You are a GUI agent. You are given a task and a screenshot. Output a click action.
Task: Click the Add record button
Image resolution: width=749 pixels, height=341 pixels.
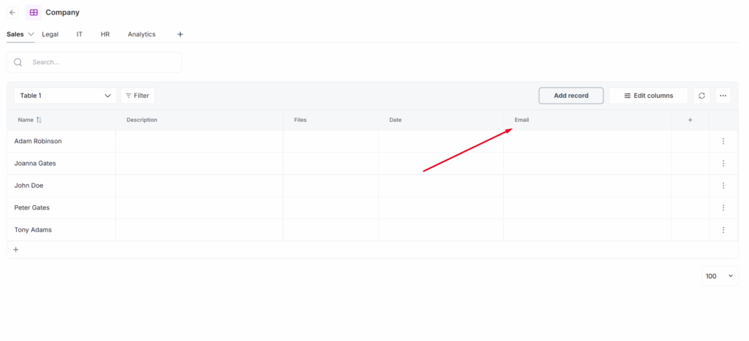[571, 96]
